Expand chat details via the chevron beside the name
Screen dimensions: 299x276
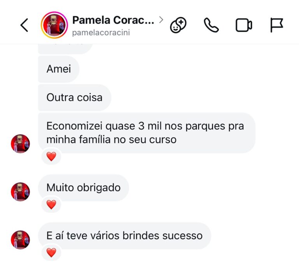coord(161,19)
